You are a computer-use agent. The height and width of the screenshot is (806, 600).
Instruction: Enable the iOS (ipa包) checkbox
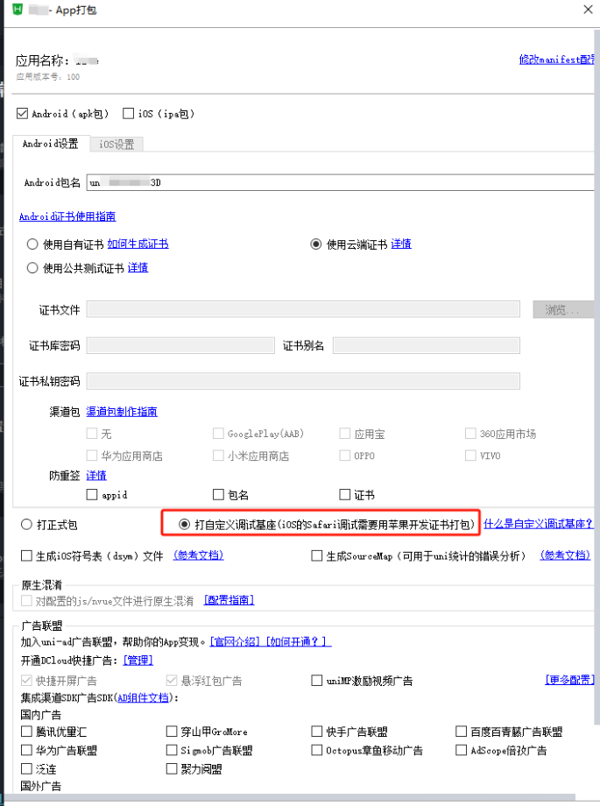point(129,114)
